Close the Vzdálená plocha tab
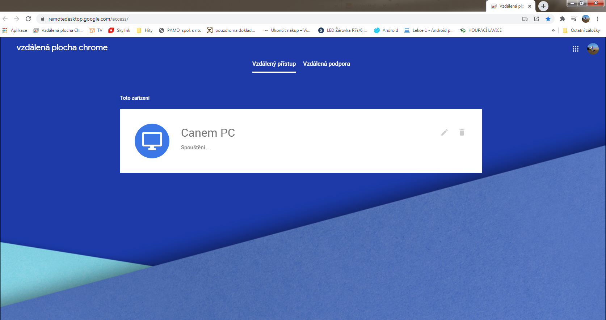 click(530, 6)
